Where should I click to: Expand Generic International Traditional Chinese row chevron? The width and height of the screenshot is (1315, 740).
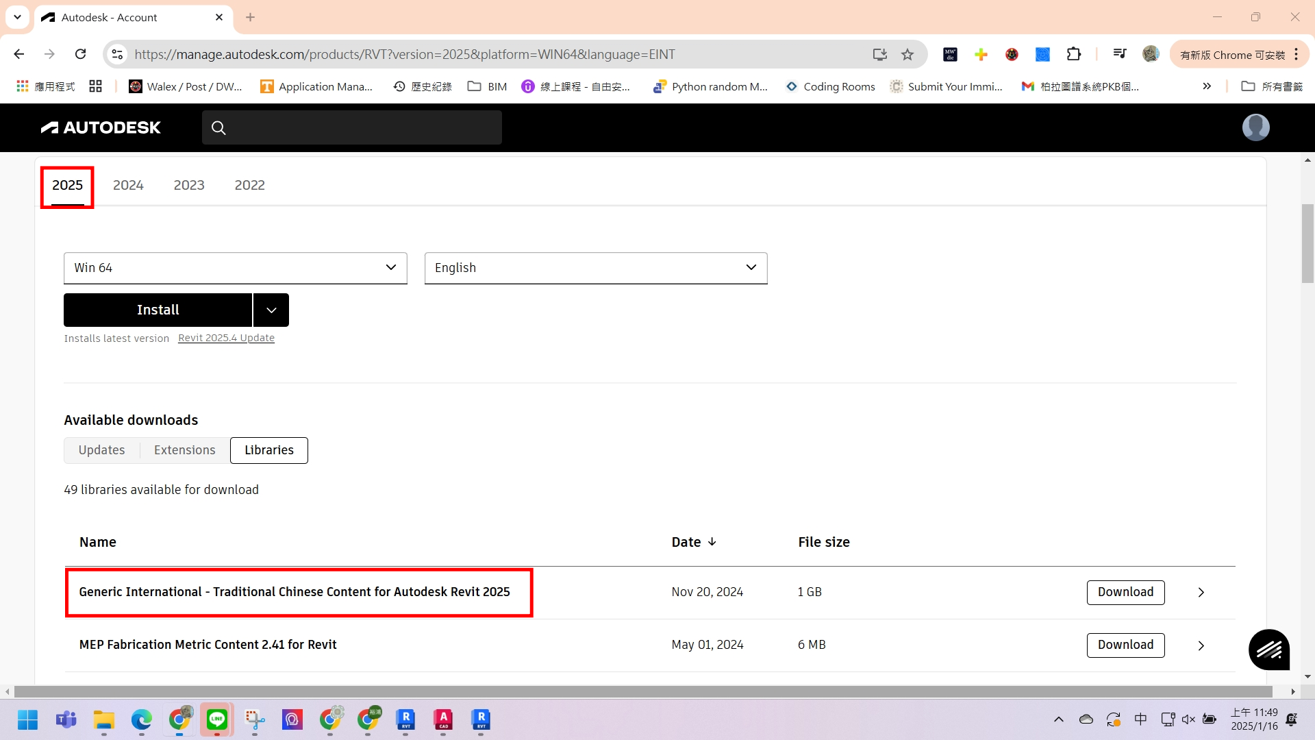[x=1201, y=593]
